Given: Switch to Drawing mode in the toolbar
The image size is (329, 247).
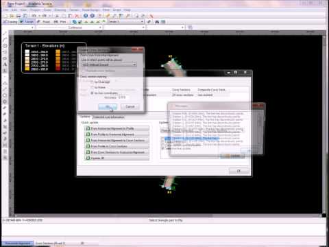Looking at the screenshot, I should pyautogui.click(x=10, y=22).
